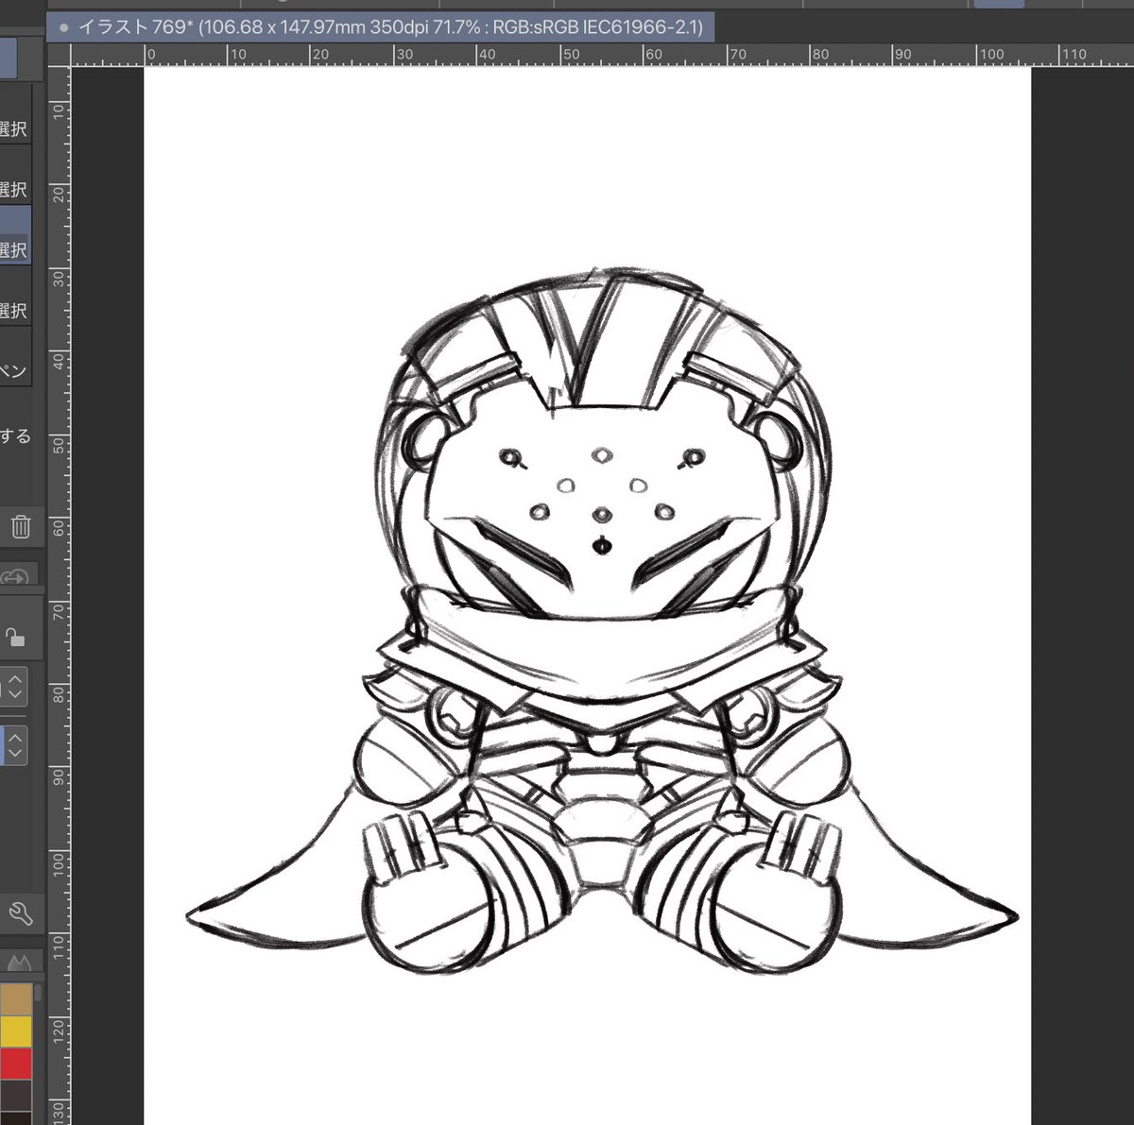Pick the dark gray color swatch
The image size is (1134, 1125).
(16, 1094)
